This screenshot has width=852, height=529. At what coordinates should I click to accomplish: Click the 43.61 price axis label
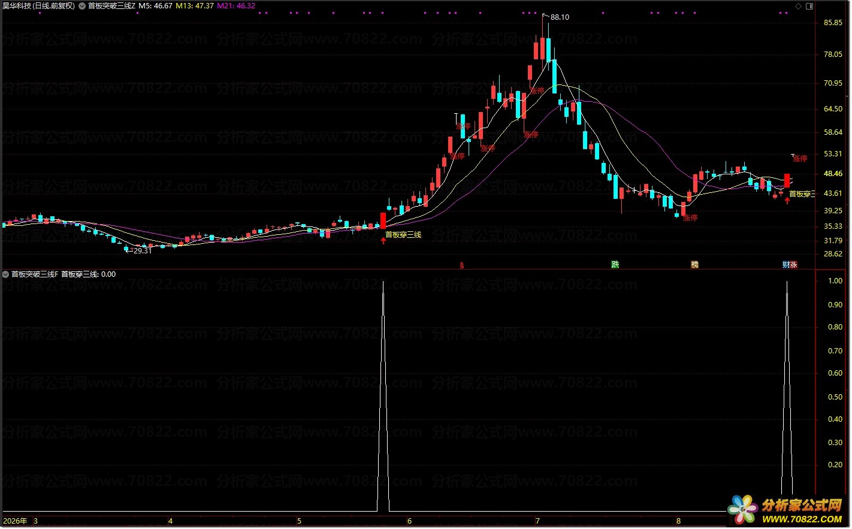[833, 194]
